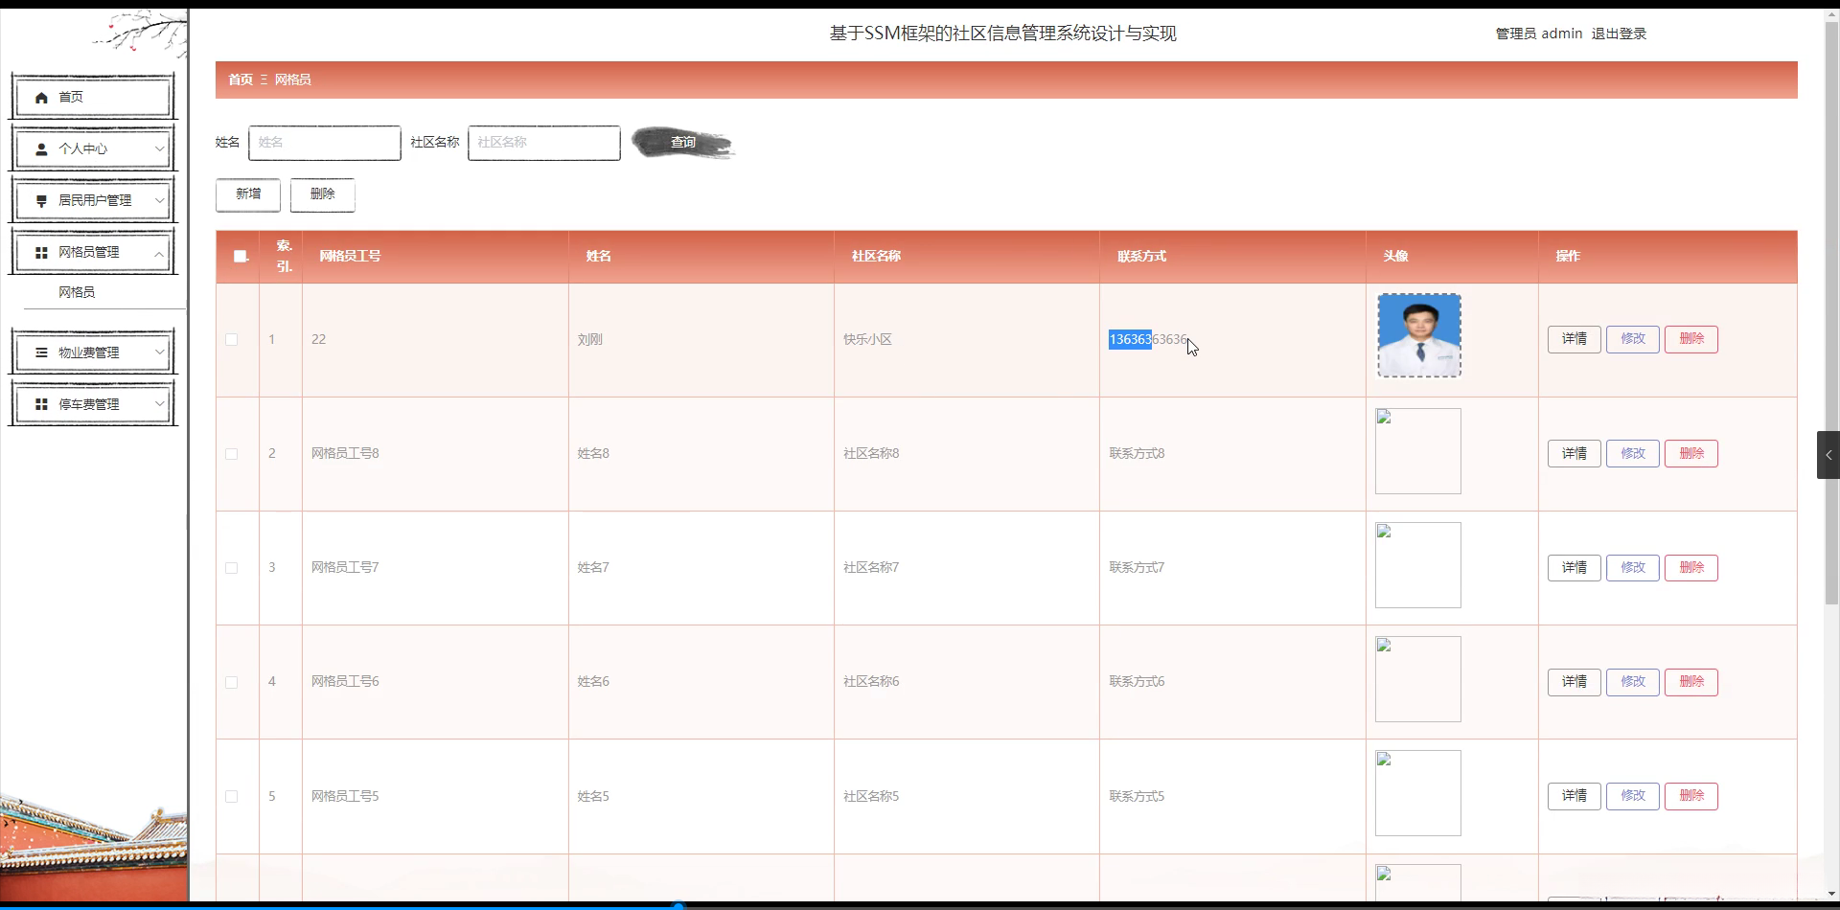This screenshot has width=1840, height=910.
Task: Click broken avatar image in row 姓名7
Action: (x=1417, y=565)
